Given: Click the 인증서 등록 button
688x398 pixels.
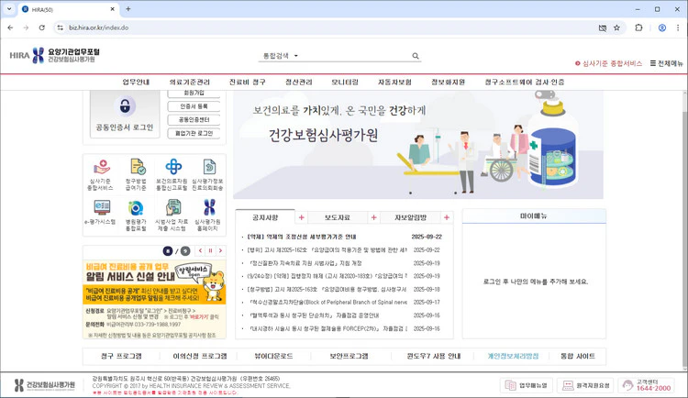Looking at the screenshot, I should point(194,106).
